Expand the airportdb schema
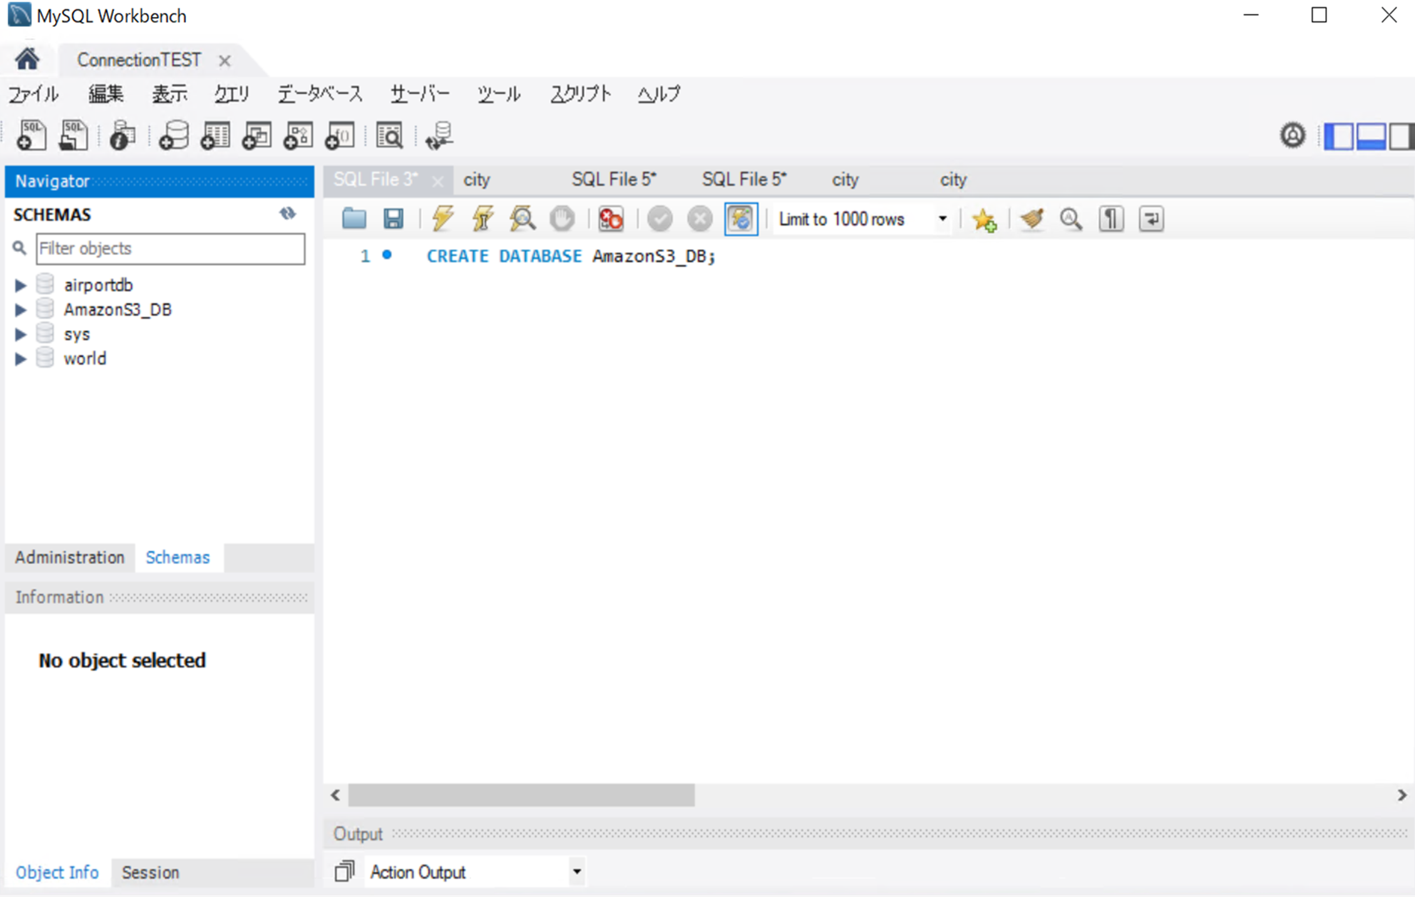This screenshot has width=1415, height=897. [x=20, y=286]
